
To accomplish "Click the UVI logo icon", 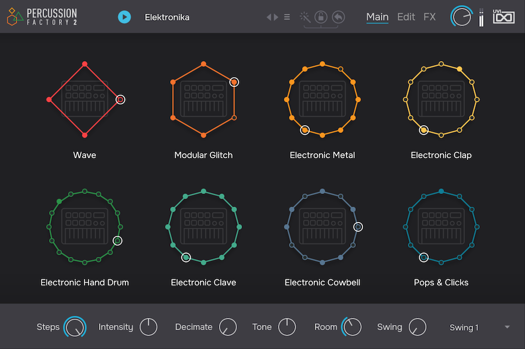I will [x=503, y=16].
